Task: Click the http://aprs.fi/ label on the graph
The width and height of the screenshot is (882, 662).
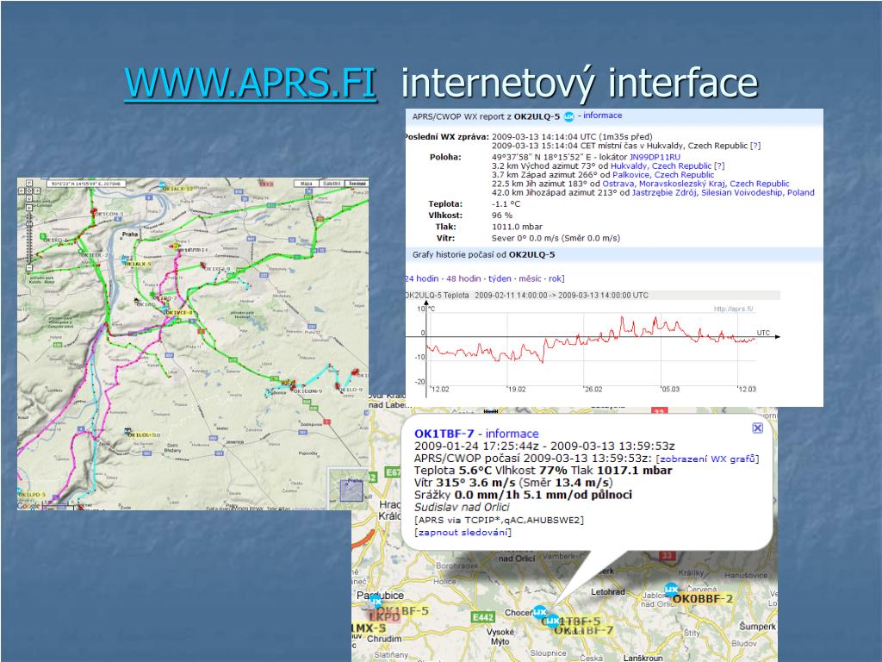Action: tap(734, 309)
